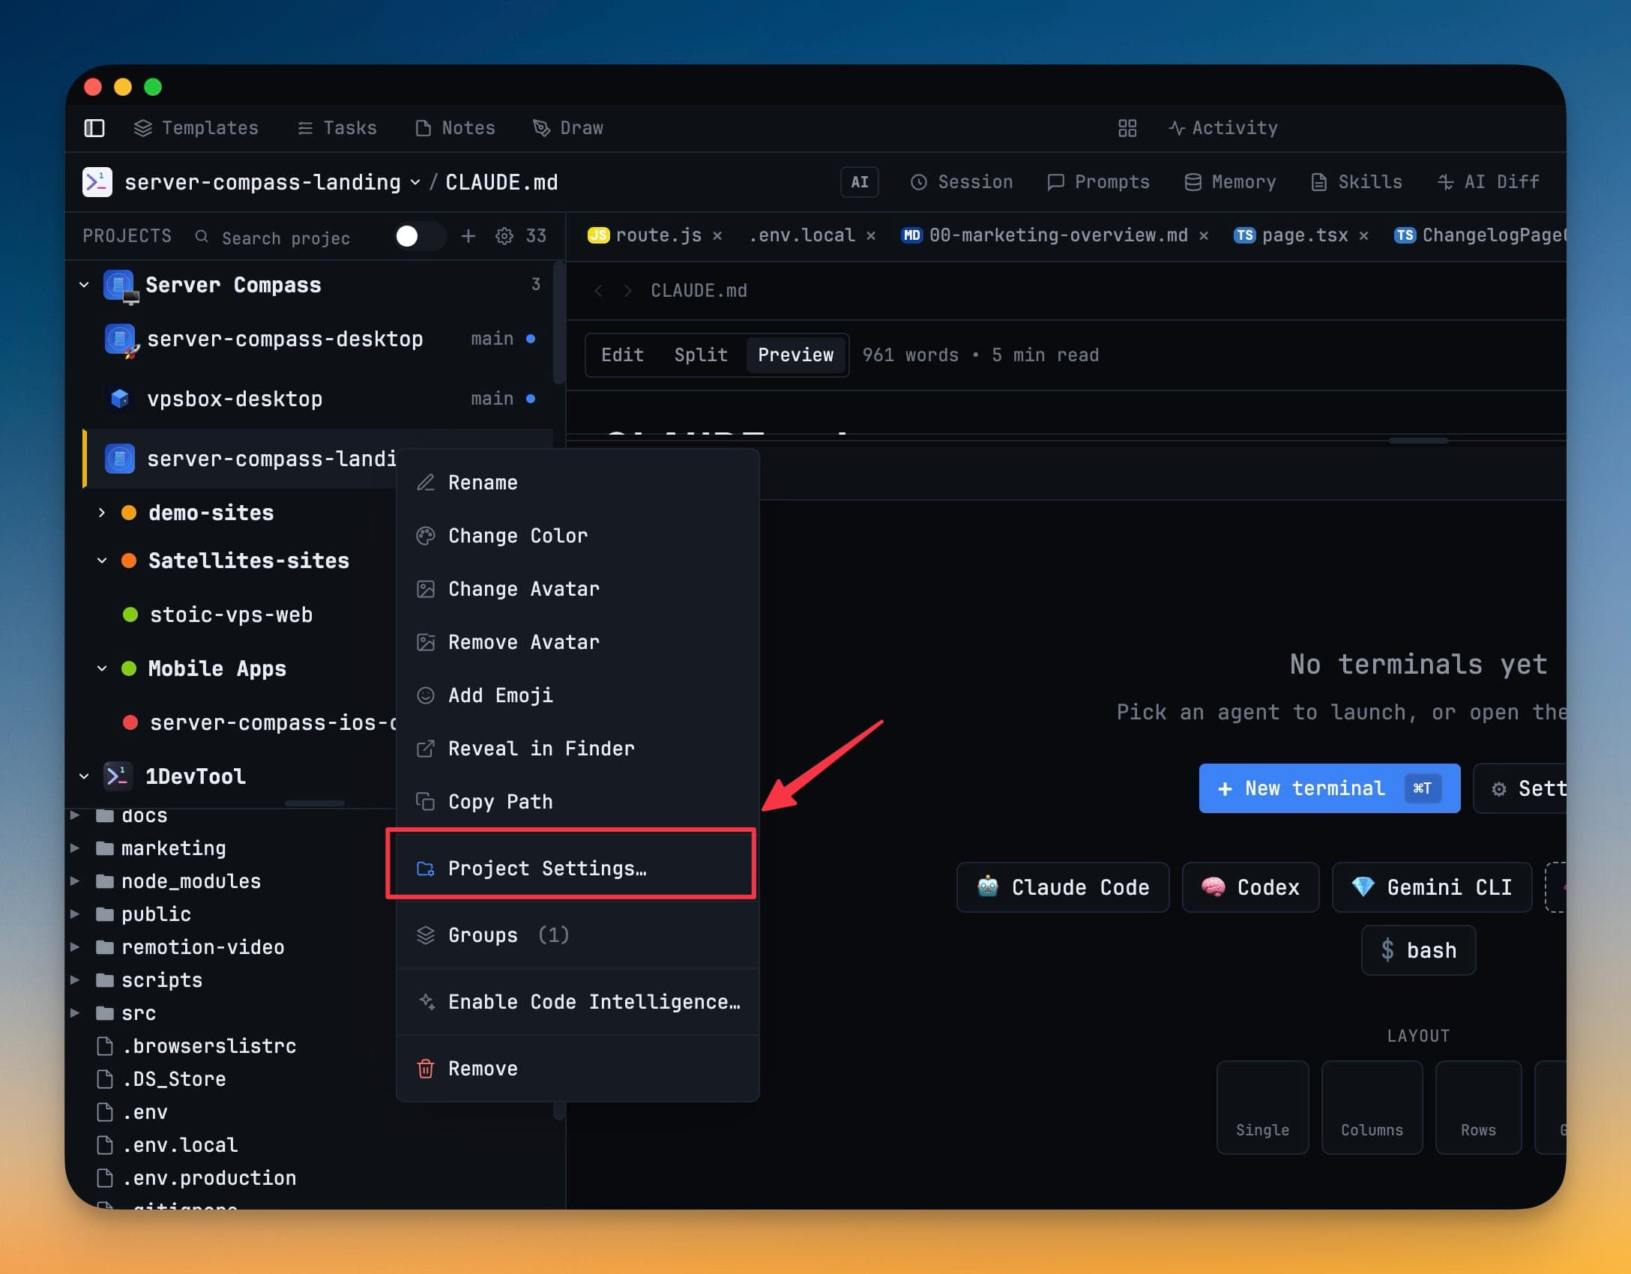The image size is (1631, 1274).
Task: Choose Rename from the context menu
Action: click(x=577, y=483)
